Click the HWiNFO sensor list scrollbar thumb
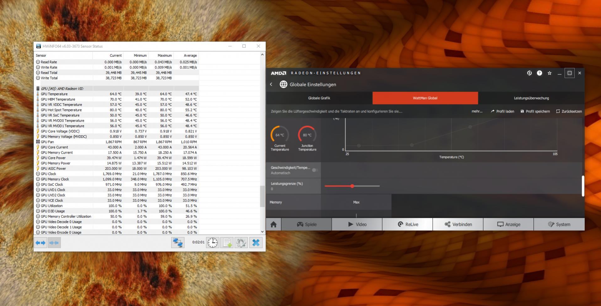The image size is (601, 306). point(262,196)
